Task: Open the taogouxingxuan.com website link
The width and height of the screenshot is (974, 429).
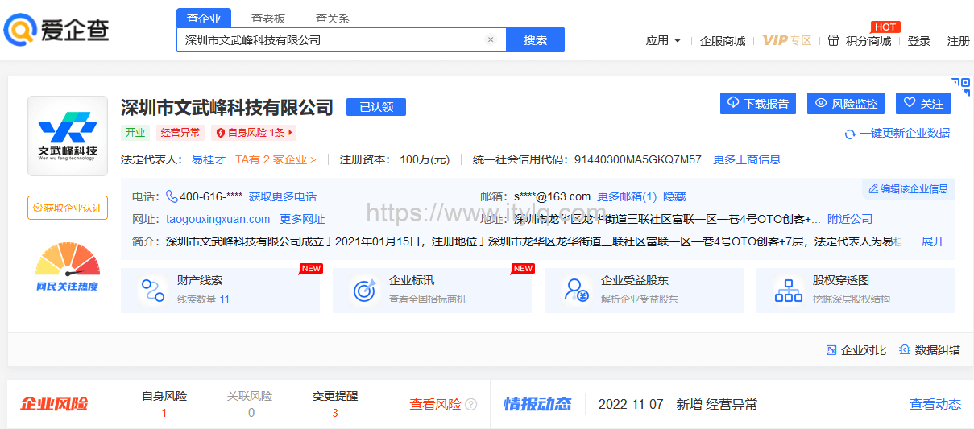Action: tap(218, 219)
